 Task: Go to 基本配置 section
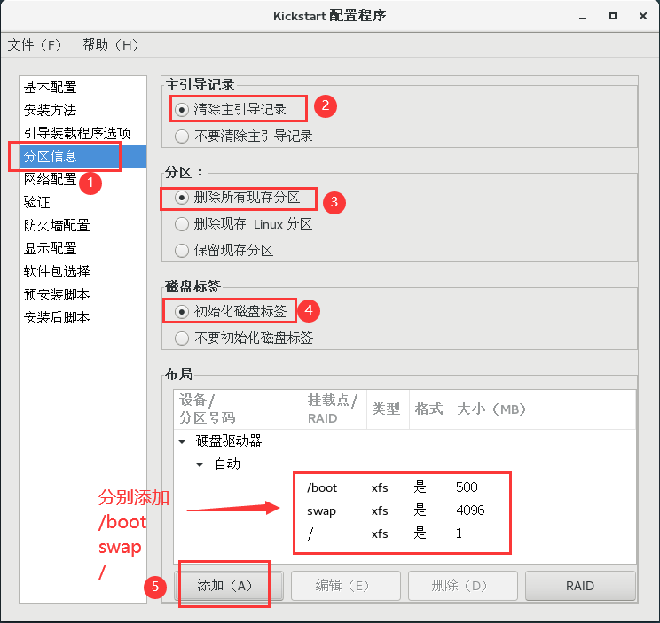coord(82,87)
